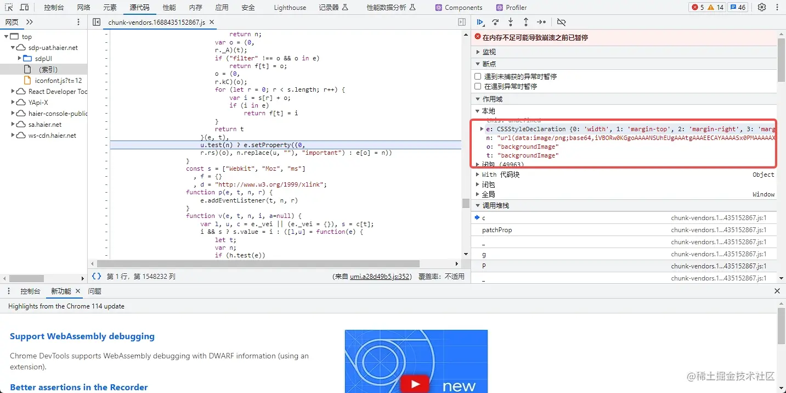
Task: Expand React Developer Tools node
Action: [14, 91]
